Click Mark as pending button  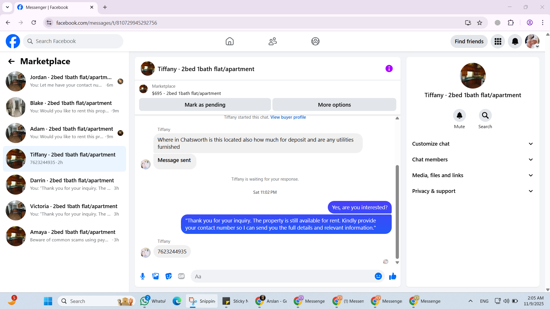(205, 105)
